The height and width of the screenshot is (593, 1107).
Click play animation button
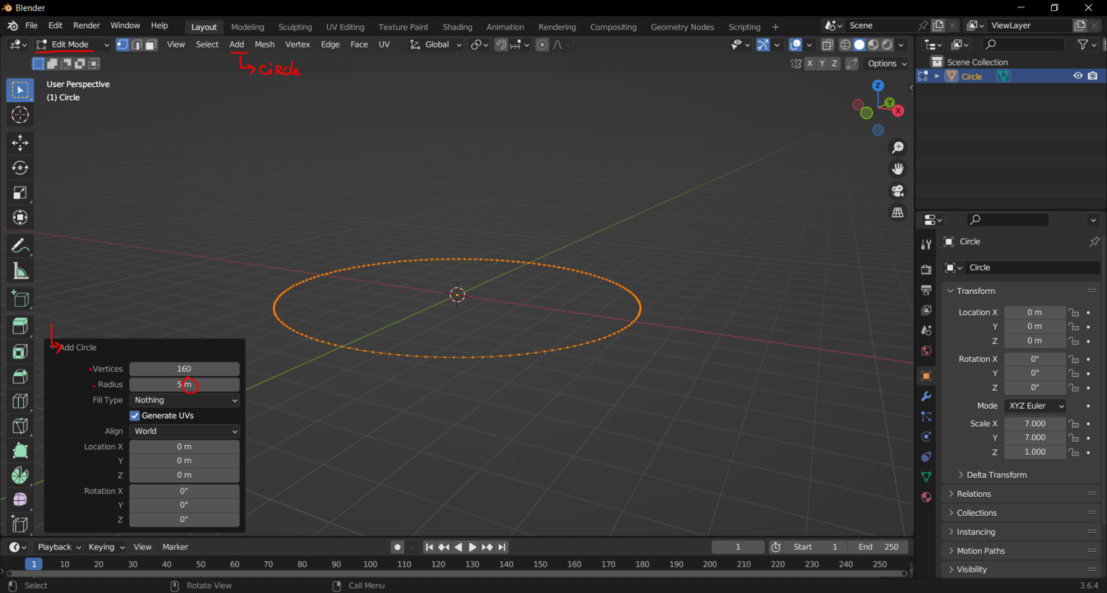472,547
